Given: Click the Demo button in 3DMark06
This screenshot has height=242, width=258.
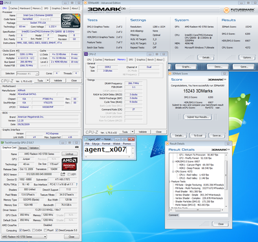Looking at the screenshot, I should (218, 67).
